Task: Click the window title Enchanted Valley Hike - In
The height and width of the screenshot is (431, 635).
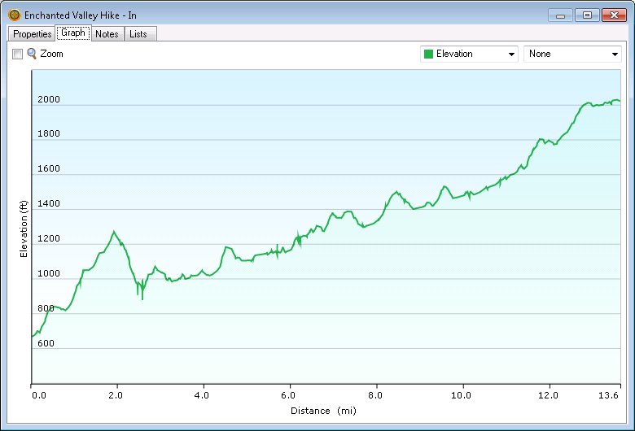Action: click(x=80, y=15)
